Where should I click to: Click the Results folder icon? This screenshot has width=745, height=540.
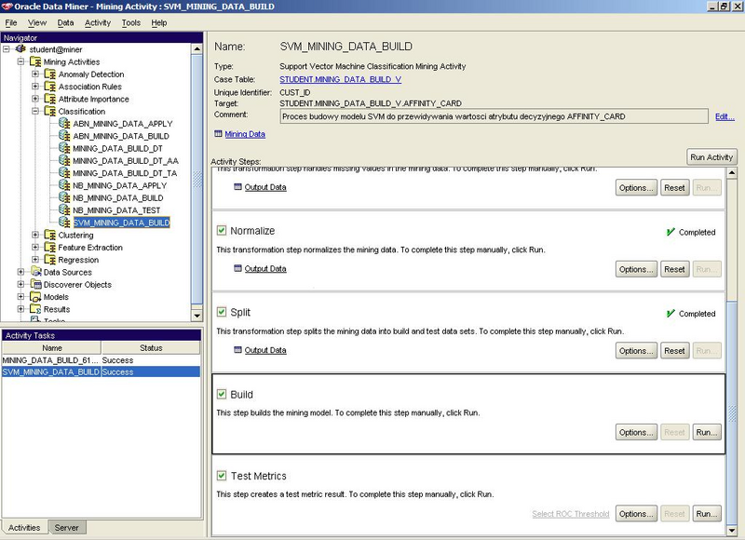[x=35, y=309]
